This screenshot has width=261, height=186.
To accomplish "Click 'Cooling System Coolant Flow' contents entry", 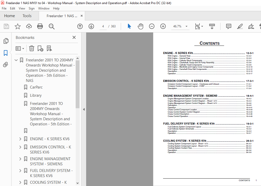I will (x=180, y=148).
